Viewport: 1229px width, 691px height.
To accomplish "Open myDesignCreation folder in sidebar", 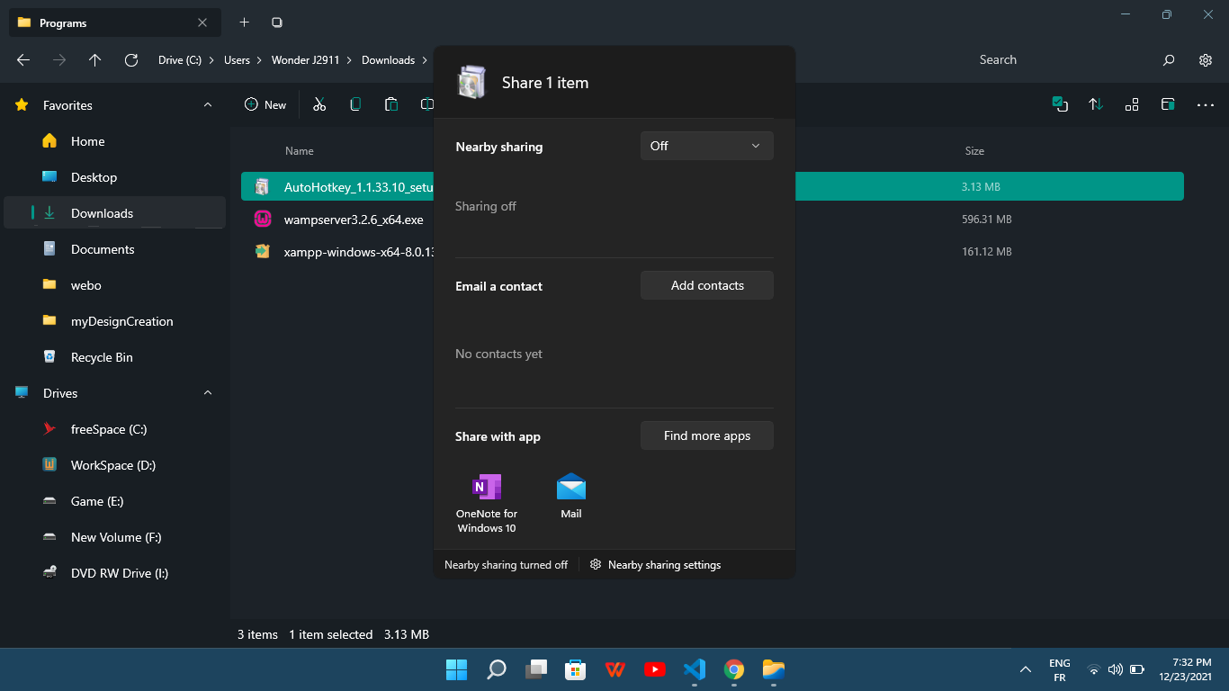I will tap(114, 321).
